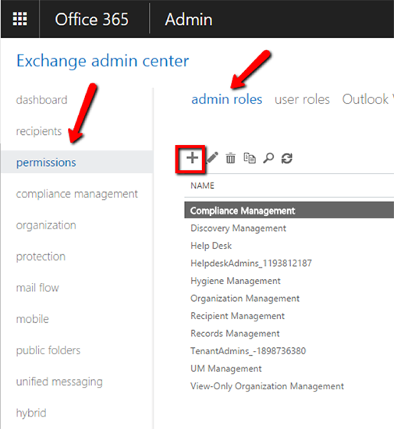Open the mobile navigation item
The width and height of the screenshot is (394, 429).
click(x=33, y=319)
